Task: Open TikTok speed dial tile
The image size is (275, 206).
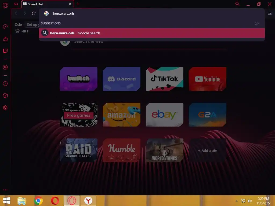Action: (165, 79)
